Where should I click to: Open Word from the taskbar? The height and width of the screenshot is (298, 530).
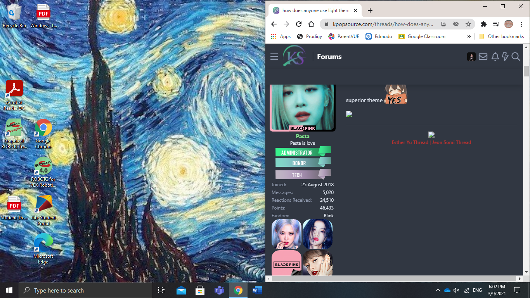tap(257, 290)
